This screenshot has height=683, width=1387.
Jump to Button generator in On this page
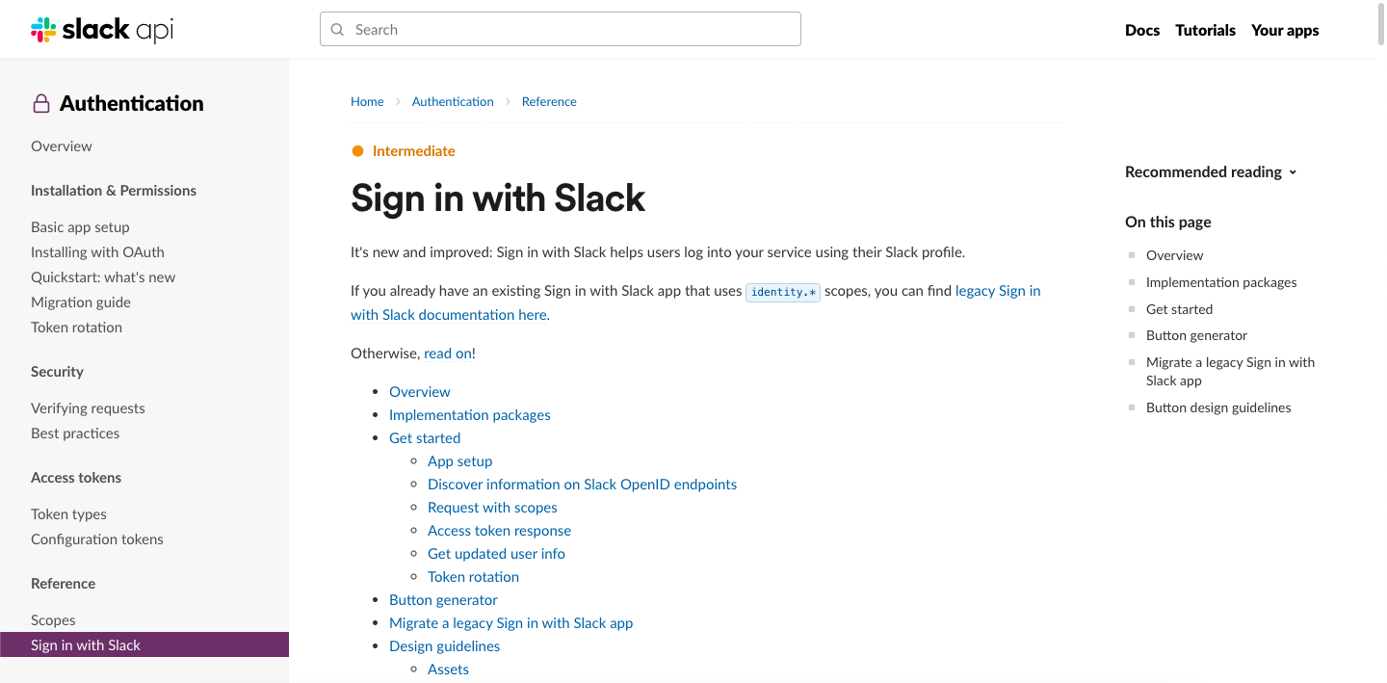(x=1196, y=336)
